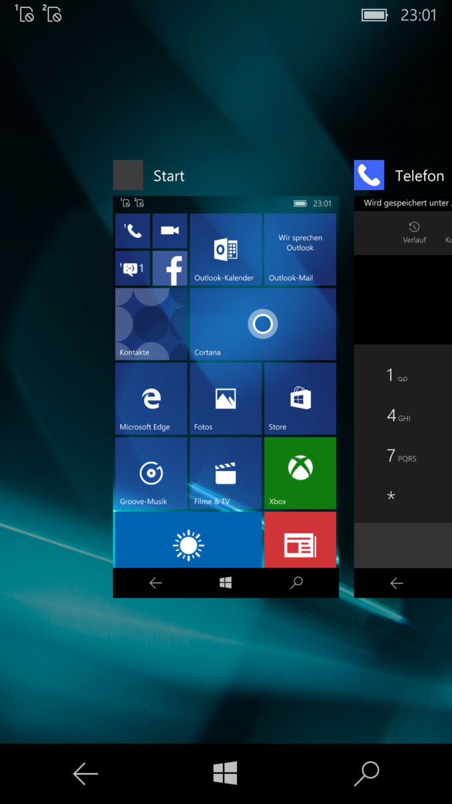
Task: Tap the Telefon card title
Action: [x=420, y=176]
